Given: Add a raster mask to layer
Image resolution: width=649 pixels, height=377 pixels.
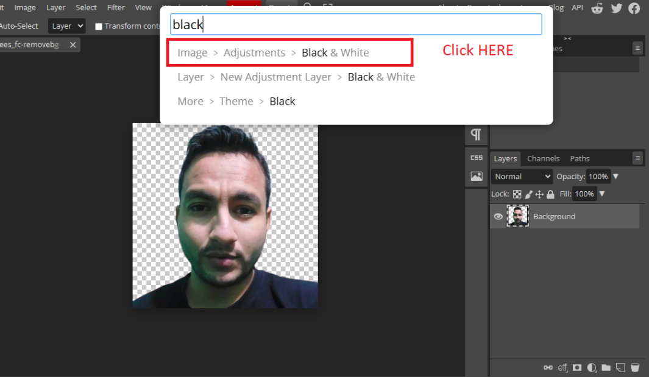Looking at the screenshot, I should pos(577,367).
